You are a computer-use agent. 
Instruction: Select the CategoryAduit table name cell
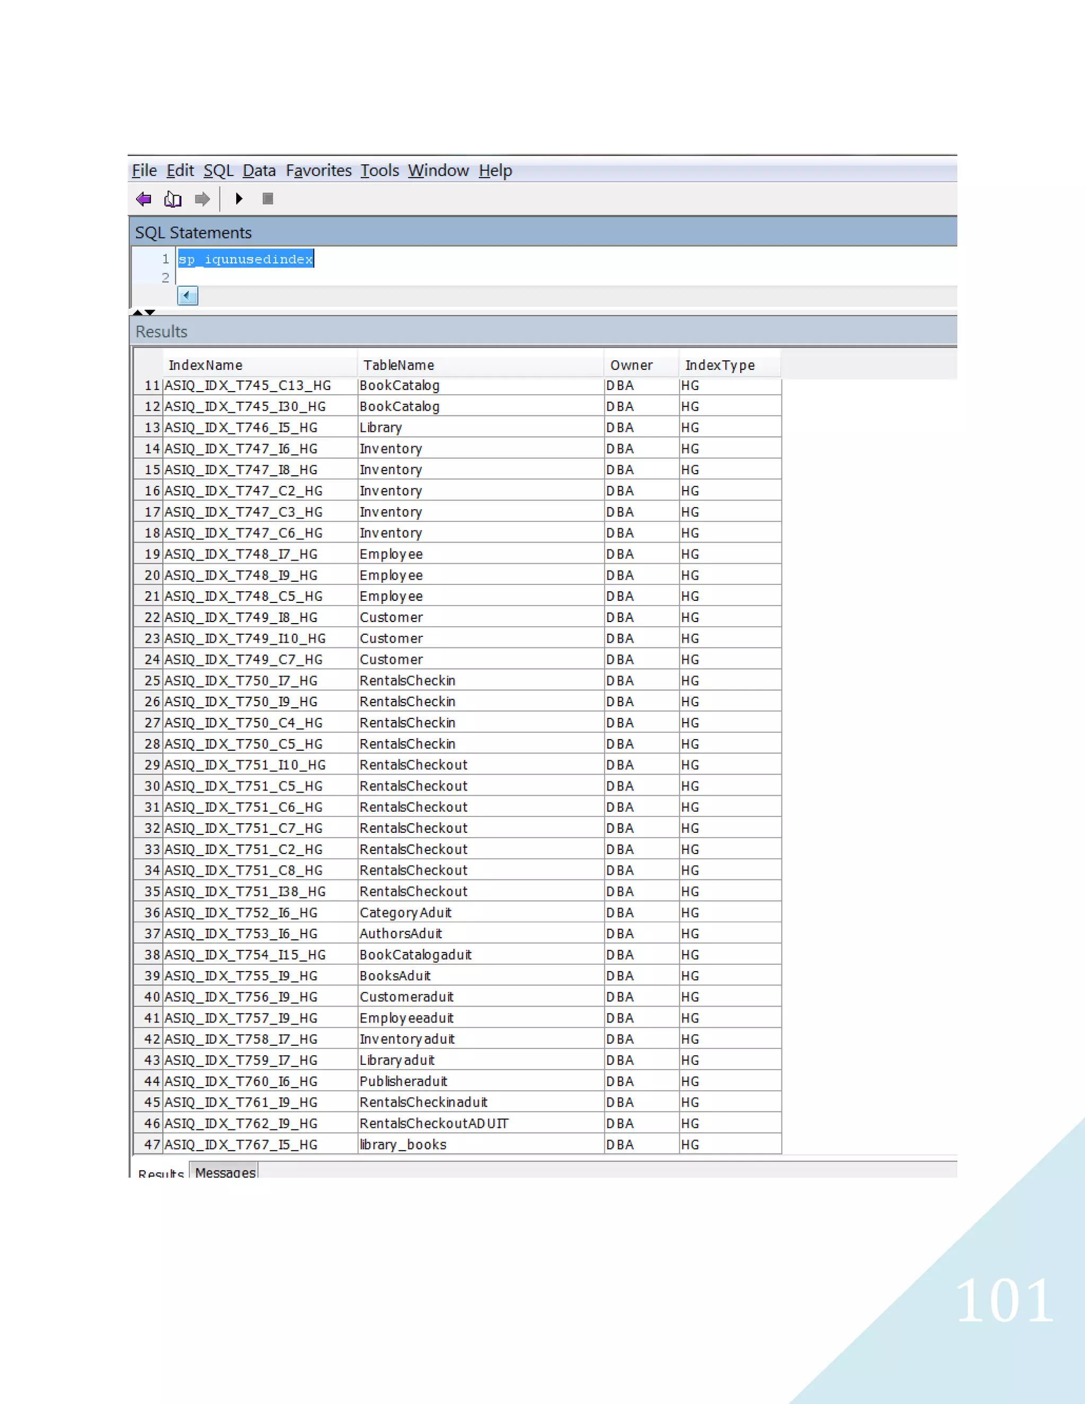(x=480, y=913)
